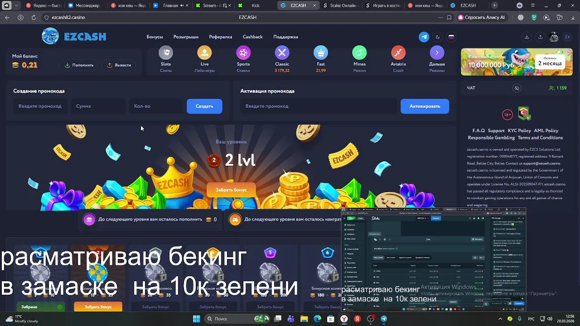Click the Активировать promo code button
Image resolution: width=580 pixels, height=326 pixels.
[425, 106]
